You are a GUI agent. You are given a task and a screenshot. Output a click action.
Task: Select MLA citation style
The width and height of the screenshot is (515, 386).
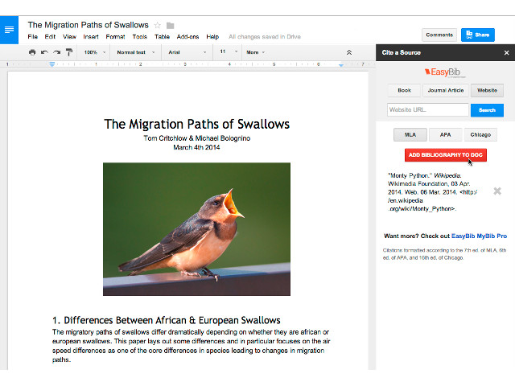410,135
